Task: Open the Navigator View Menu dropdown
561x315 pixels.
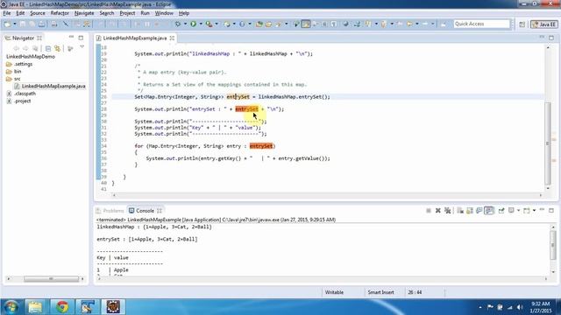Action: click(x=82, y=47)
